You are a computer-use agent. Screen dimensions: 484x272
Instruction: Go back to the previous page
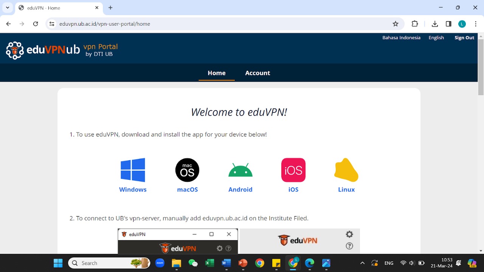click(x=9, y=24)
